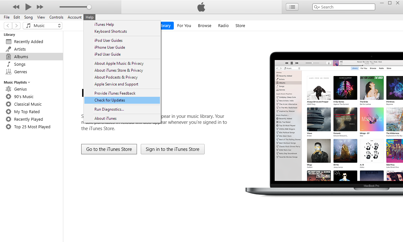Click the 90's Music gear icon
403x242 pixels.
[9, 96]
